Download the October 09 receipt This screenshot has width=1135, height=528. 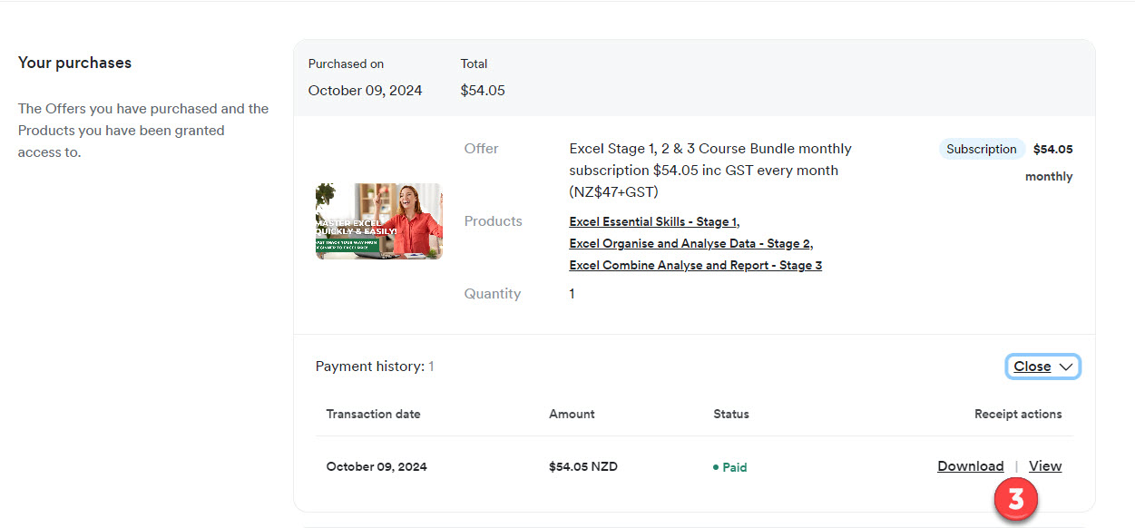(970, 466)
